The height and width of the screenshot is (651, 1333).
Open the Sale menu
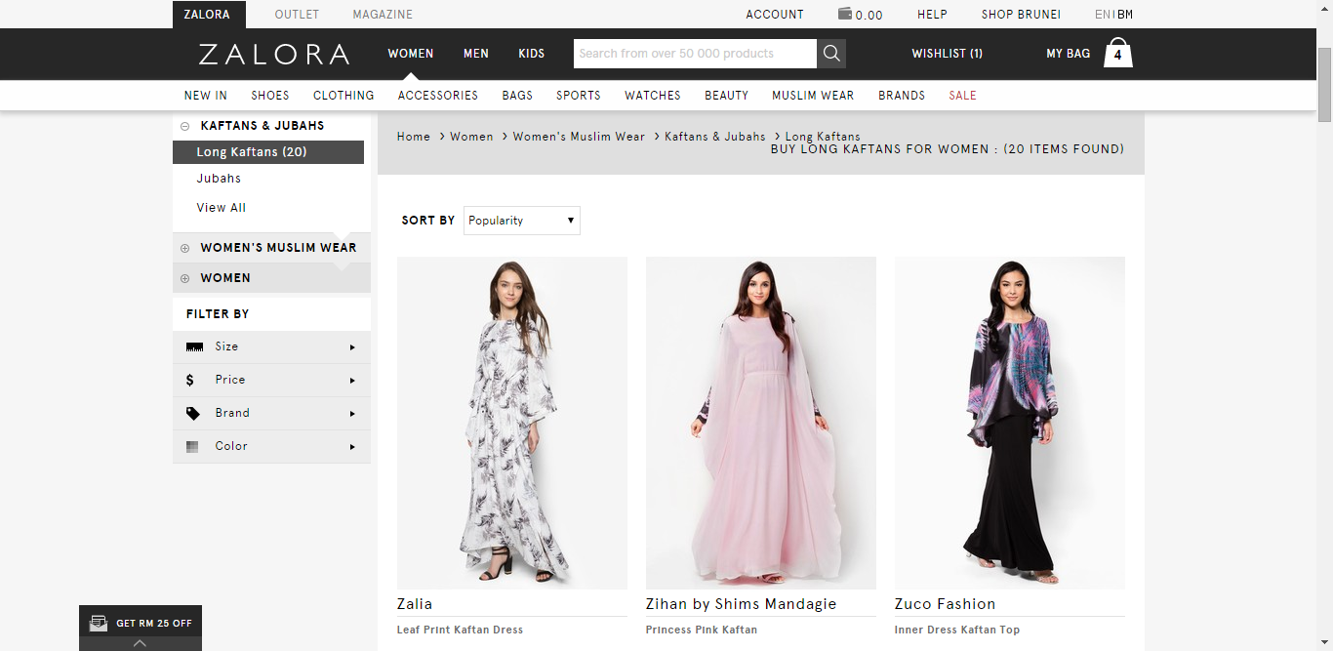click(963, 96)
